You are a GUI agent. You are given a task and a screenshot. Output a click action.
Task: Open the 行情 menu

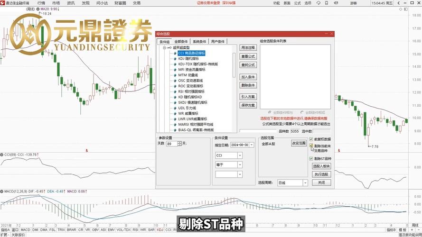tap(41, 3)
